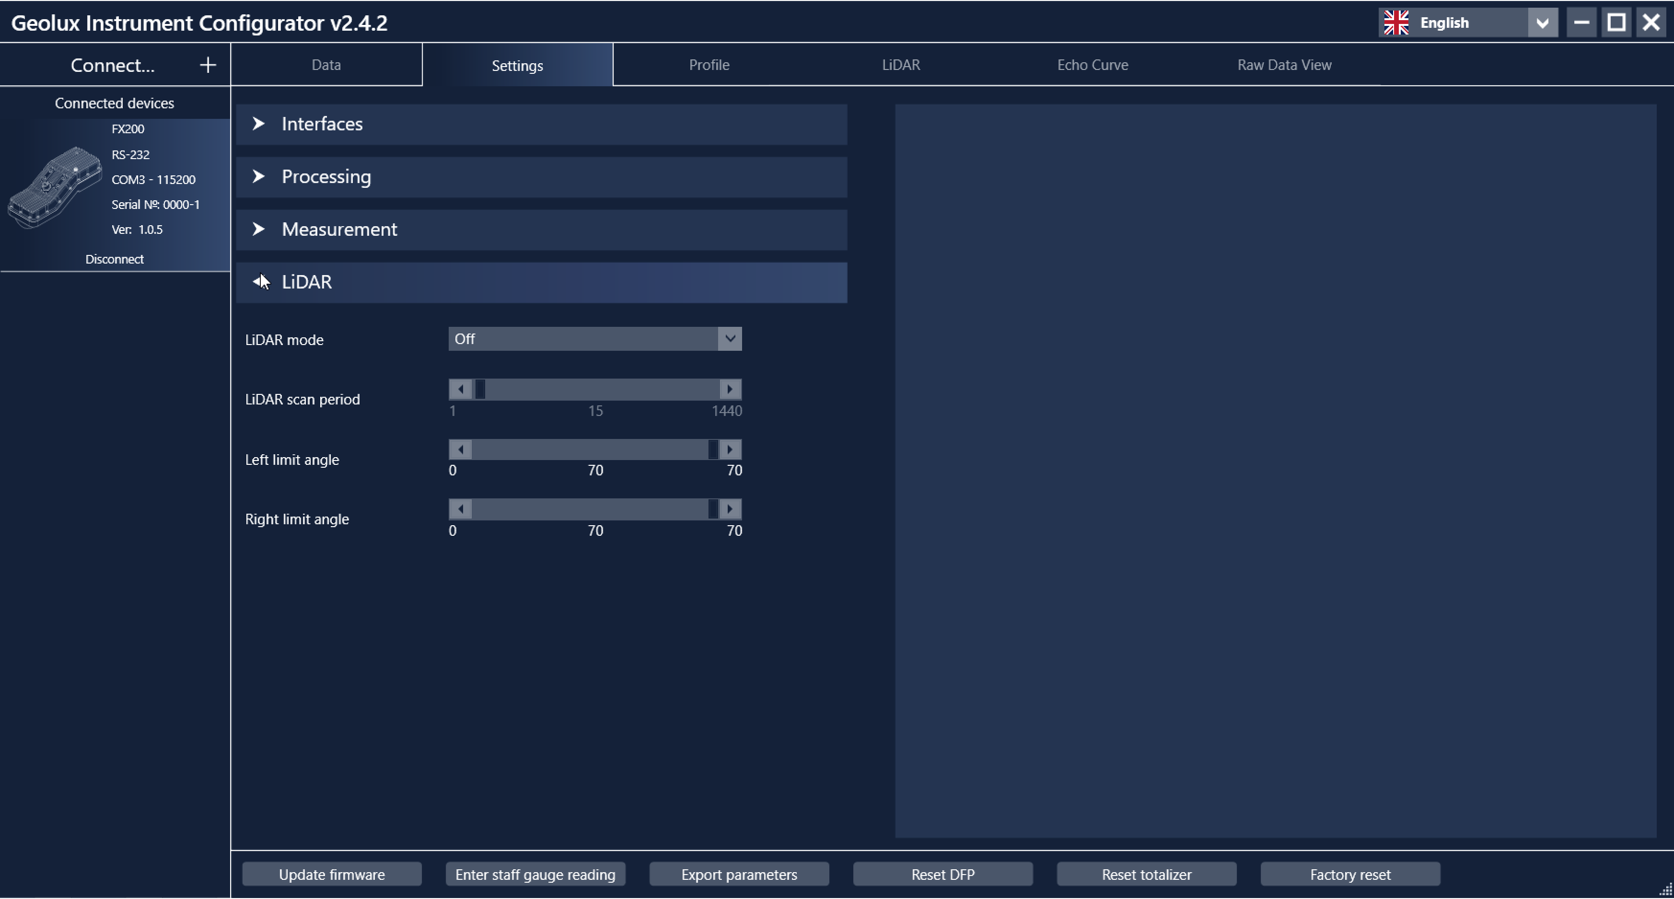Maximize the Configurator window
1674x899 pixels.
1616,23
